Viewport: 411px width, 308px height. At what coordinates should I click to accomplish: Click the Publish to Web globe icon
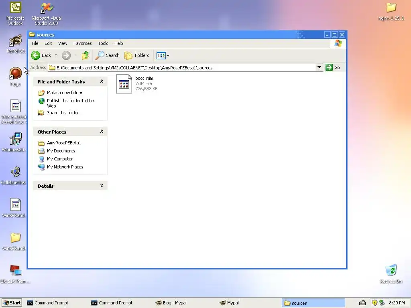click(41, 101)
